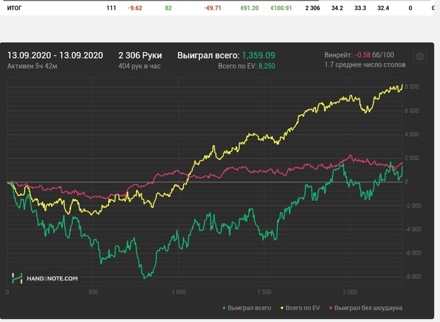Click the green 82 cell in ИТОГ row

click(168, 8)
